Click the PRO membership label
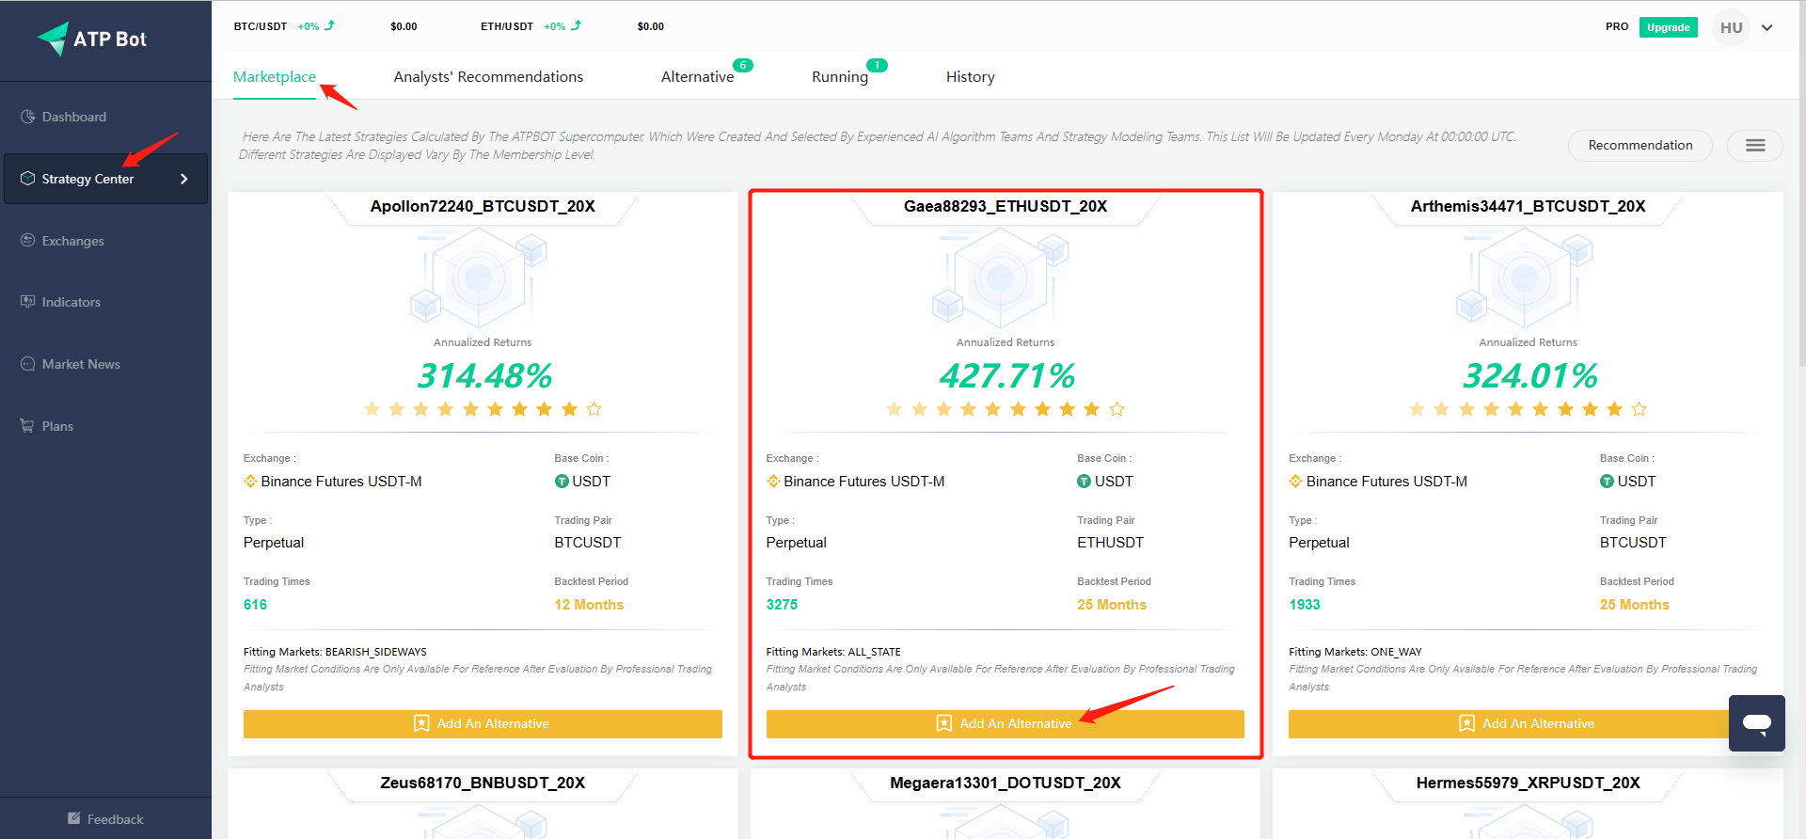The width and height of the screenshot is (1806, 839). pos(1617,26)
